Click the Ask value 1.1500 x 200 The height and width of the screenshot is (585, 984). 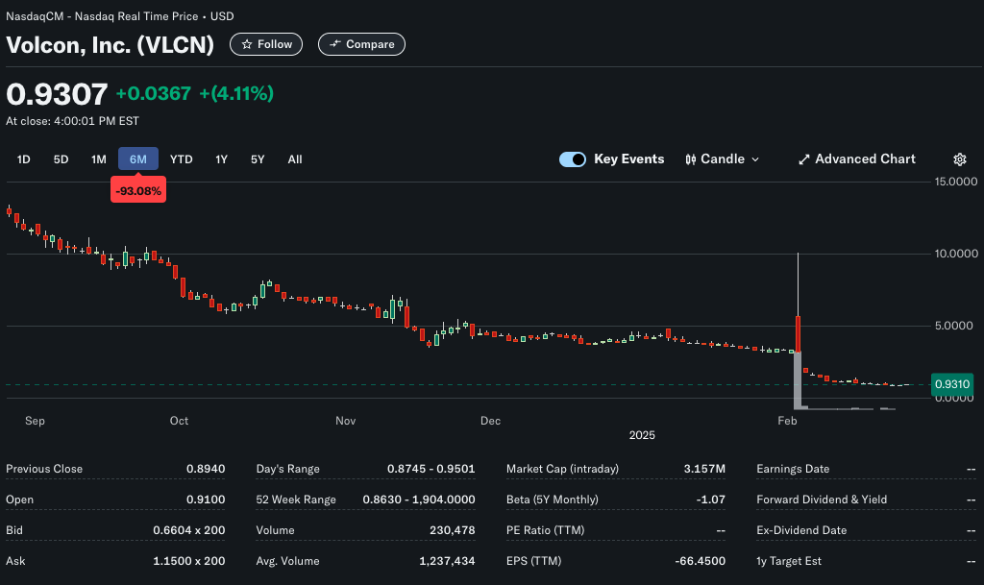tap(189, 561)
